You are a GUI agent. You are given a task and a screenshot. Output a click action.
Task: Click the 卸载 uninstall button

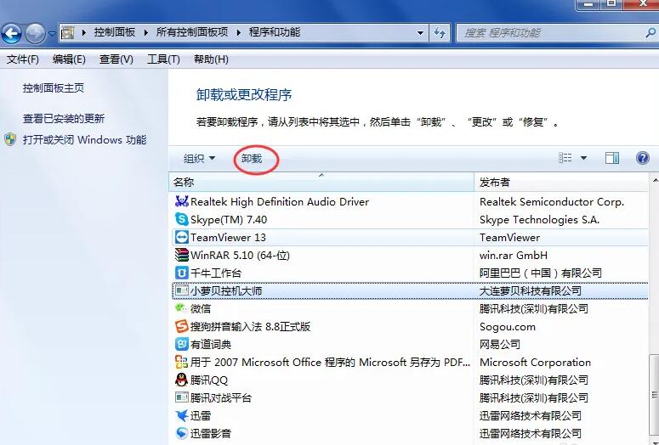[252, 159]
